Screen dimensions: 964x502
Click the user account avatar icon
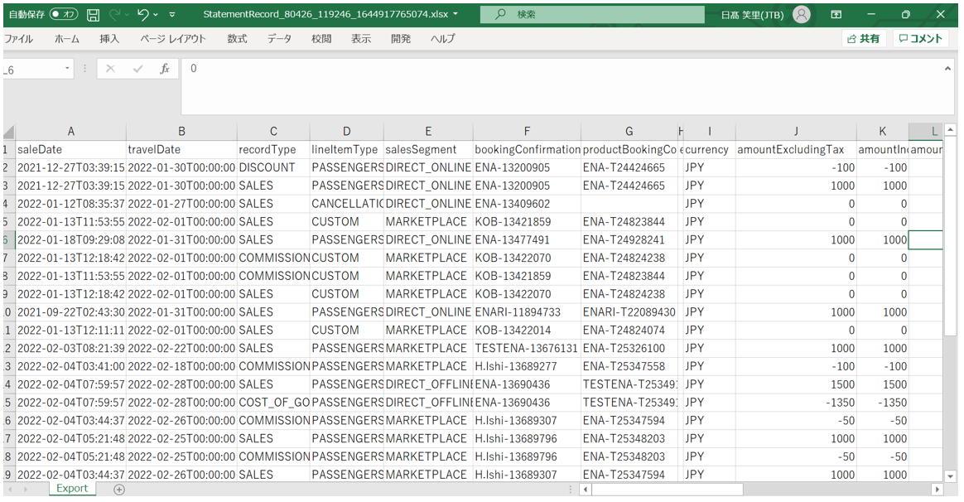point(801,15)
